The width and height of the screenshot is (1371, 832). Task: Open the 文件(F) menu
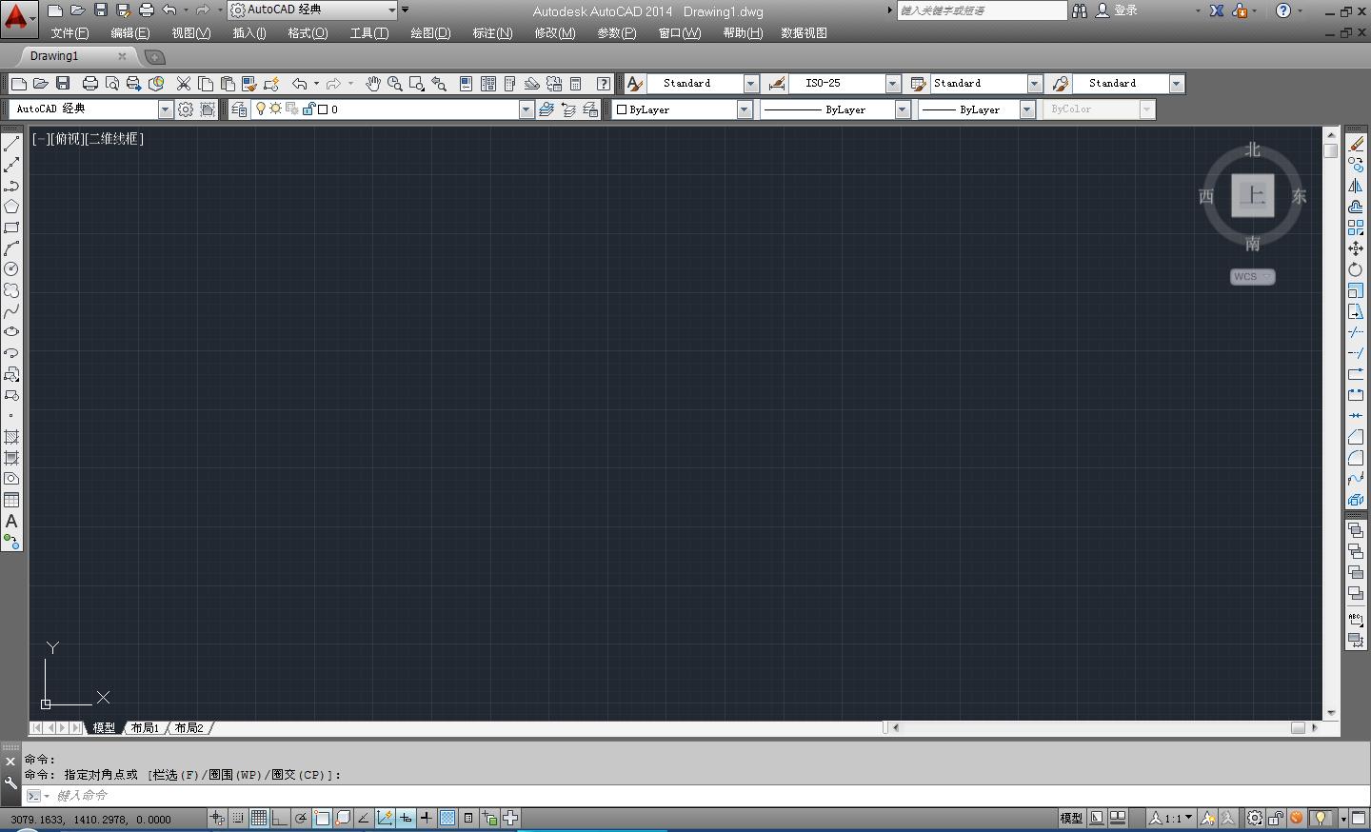click(70, 33)
